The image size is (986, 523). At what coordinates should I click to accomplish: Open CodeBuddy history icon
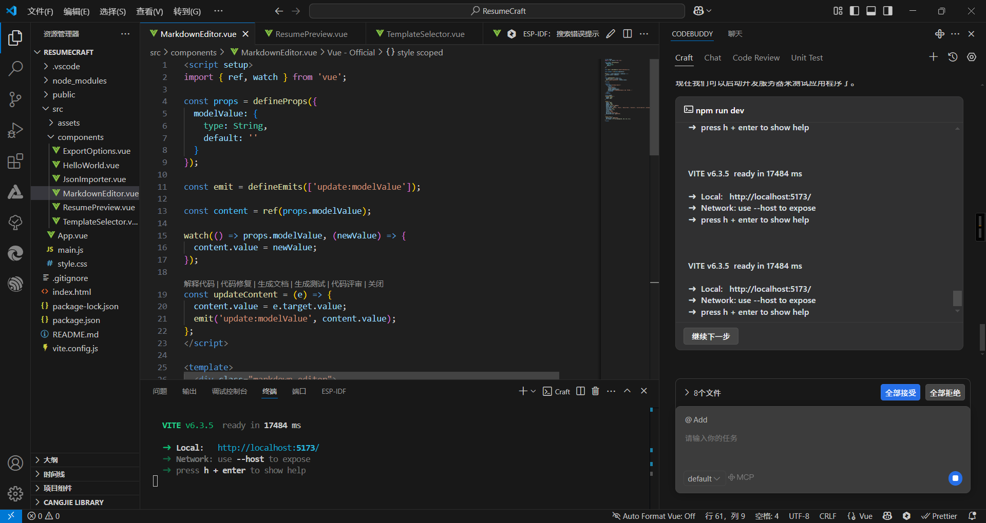click(x=953, y=57)
